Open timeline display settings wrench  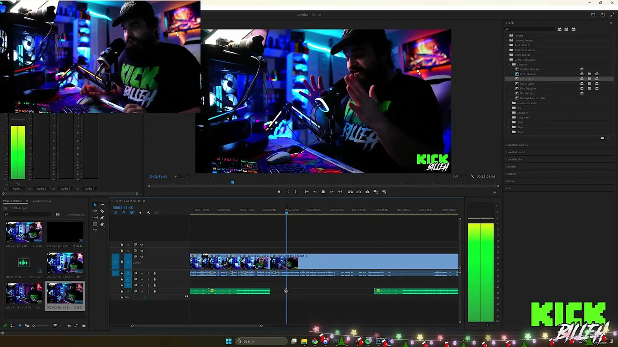pos(148,213)
